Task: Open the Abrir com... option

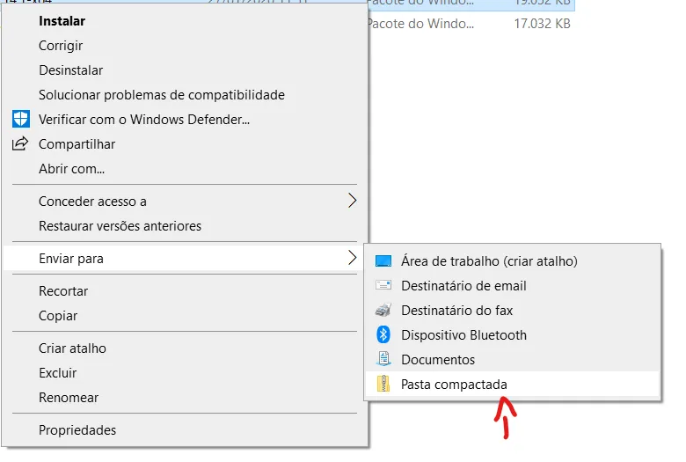Action: point(71,168)
